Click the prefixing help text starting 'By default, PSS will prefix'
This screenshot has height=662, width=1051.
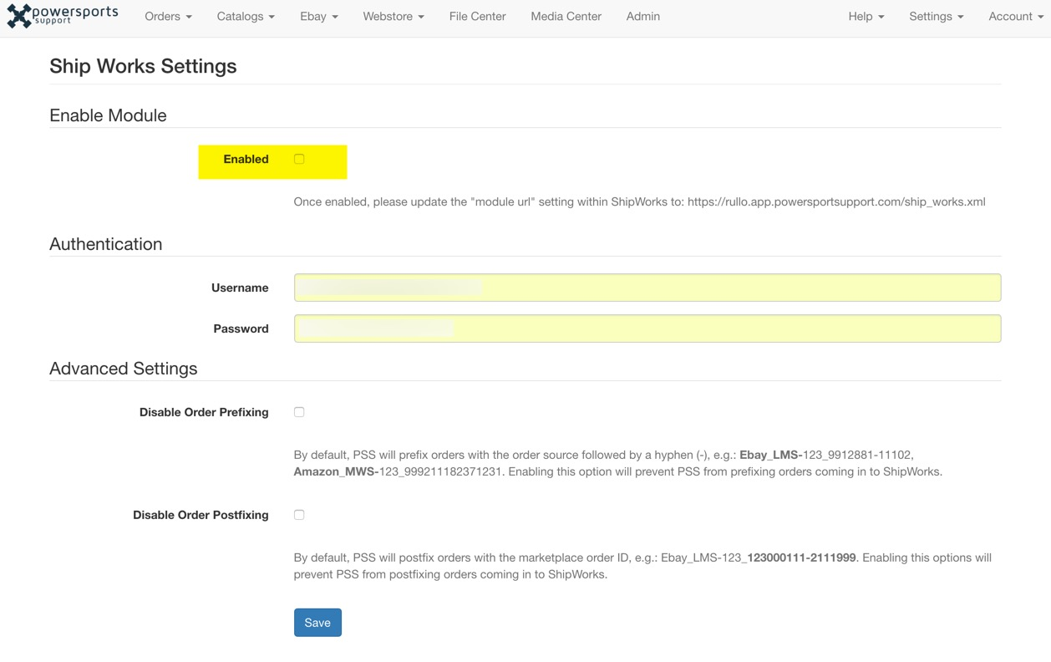(x=618, y=463)
